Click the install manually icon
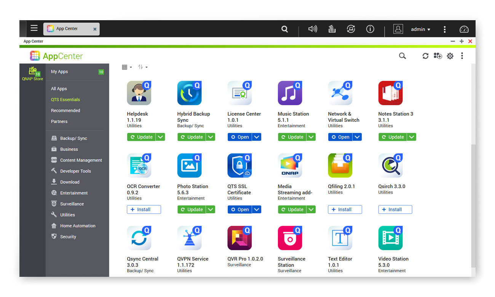The height and width of the screenshot is (297, 495). pyautogui.click(x=438, y=56)
